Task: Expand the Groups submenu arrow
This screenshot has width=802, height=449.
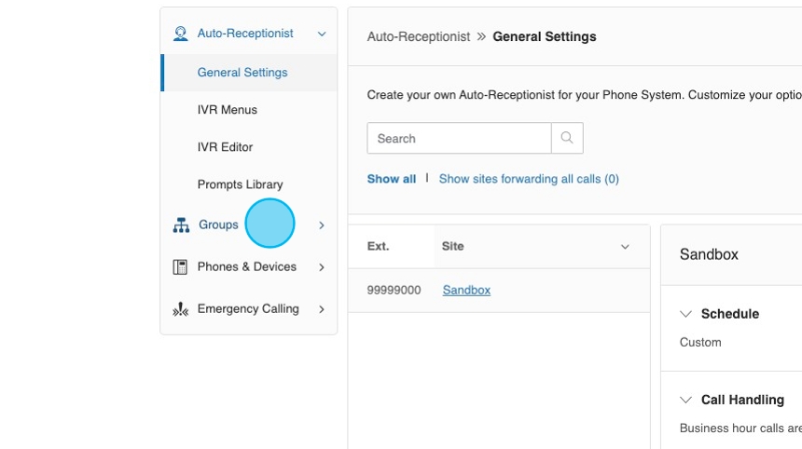Action: click(x=322, y=225)
